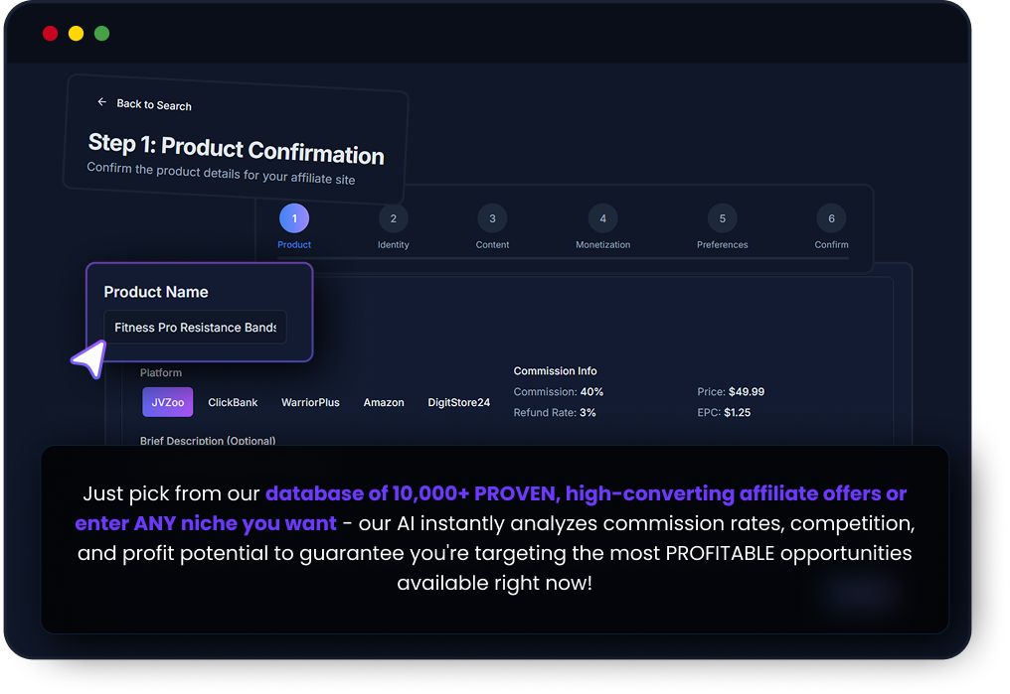Click the Brief Description (Optional) label
Viewport: 1010px width, 694px height.
(x=208, y=440)
